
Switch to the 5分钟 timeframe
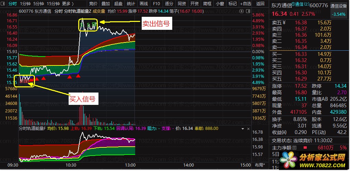pos(39,3)
